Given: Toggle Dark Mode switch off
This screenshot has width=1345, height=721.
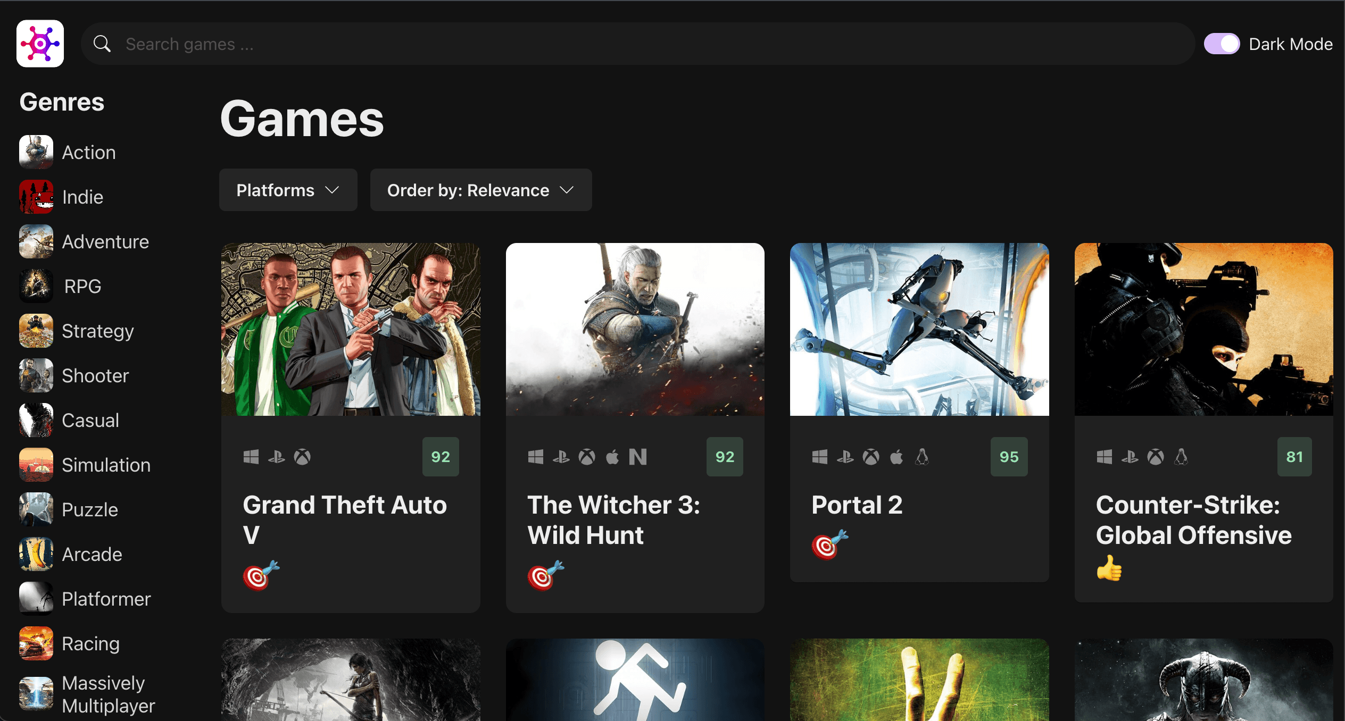Looking at the screenshot, I should point(1222,44).
